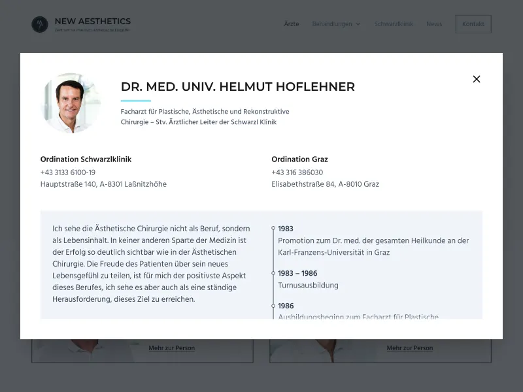This screenshot has height=392, width=523.
Task: Click the Ordination Schwarzlklinik heading
Action: [x=86, y=159]
